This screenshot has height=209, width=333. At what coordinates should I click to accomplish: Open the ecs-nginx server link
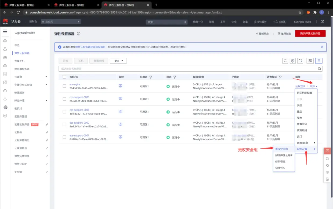[75, 84]
